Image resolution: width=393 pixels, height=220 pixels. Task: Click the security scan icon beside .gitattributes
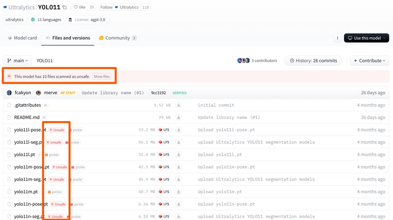(x=46, y=105)
